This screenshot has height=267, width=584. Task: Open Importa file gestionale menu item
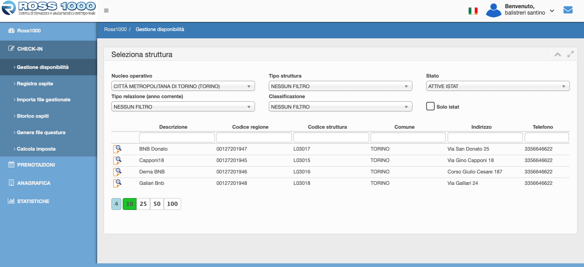48,99
